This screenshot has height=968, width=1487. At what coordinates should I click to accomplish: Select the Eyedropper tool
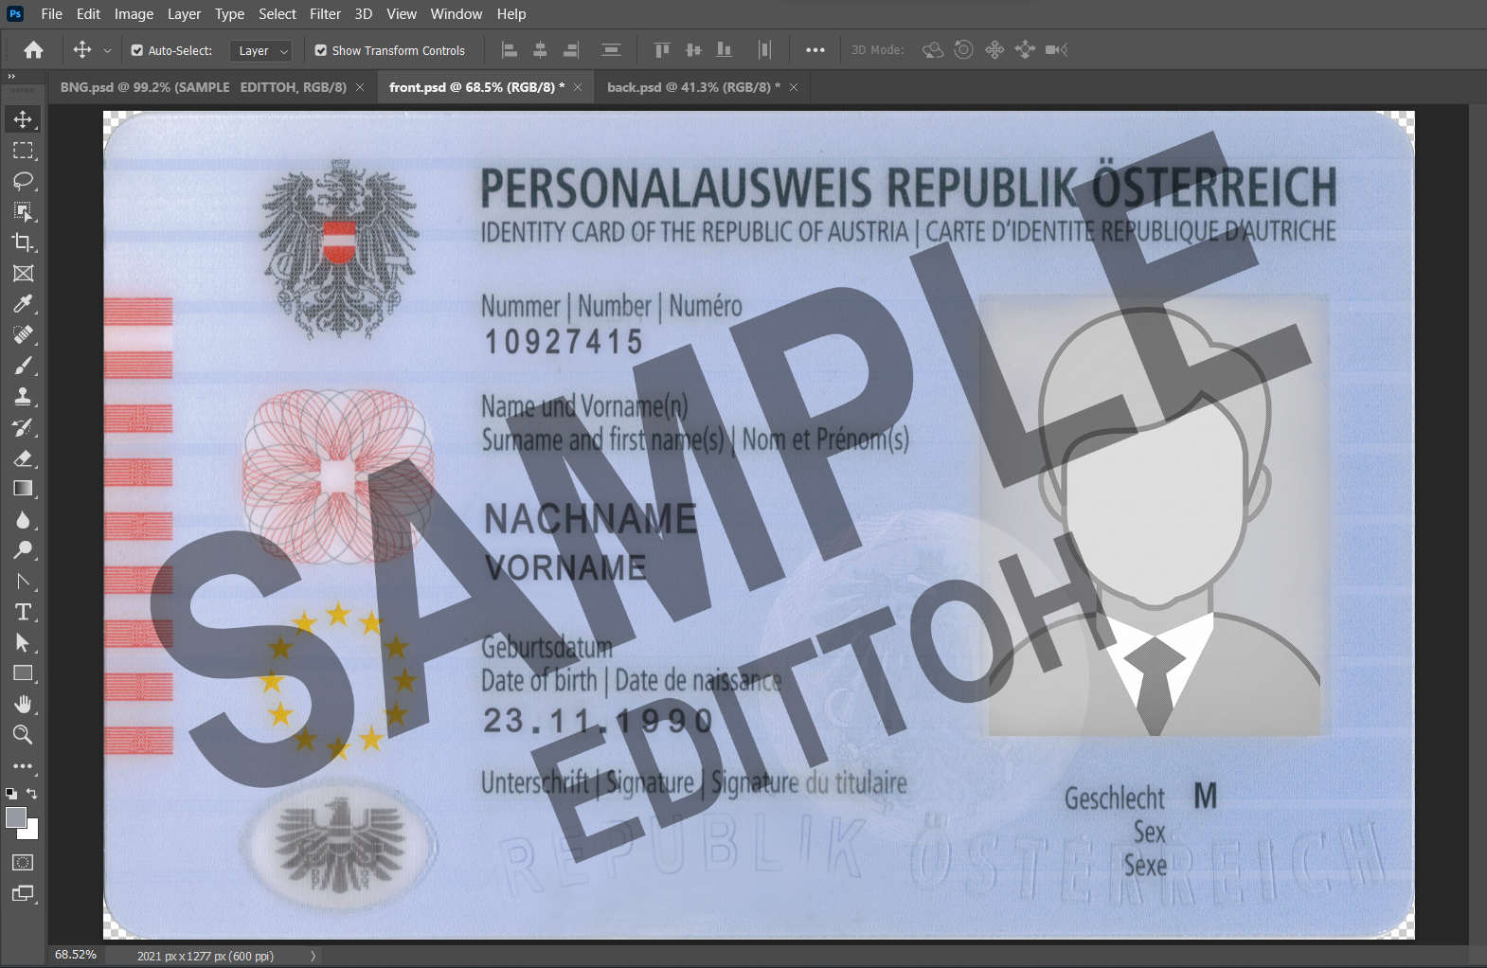pos(23,304)
